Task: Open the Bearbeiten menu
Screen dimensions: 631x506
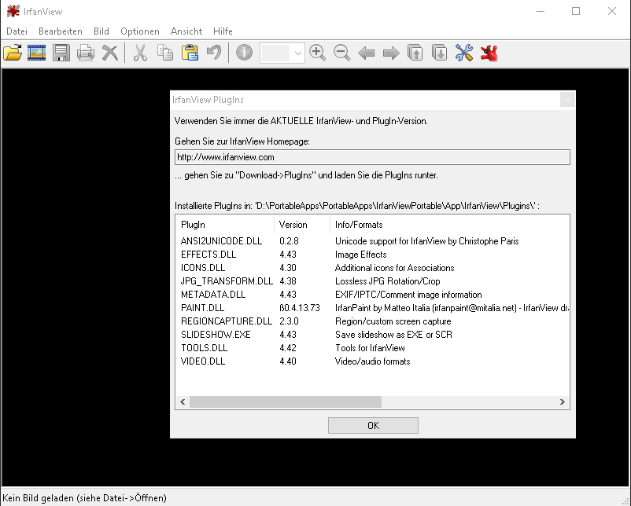Action: [x=61, y=31]
